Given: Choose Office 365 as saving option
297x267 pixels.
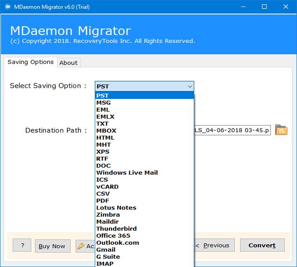Looking at the screenshot, I should (x=144, y=236).
